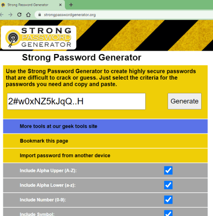Go to the browser home icon

[28, 15]
